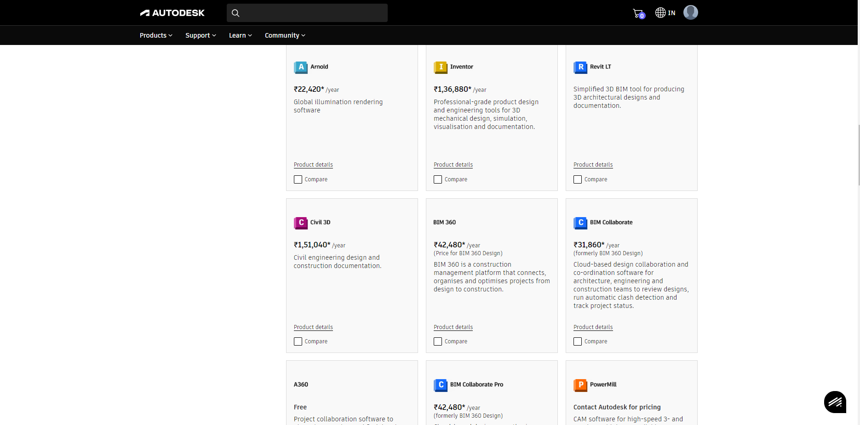860x425 pixels.
Task: Click the A360 title
Action: 301,385
